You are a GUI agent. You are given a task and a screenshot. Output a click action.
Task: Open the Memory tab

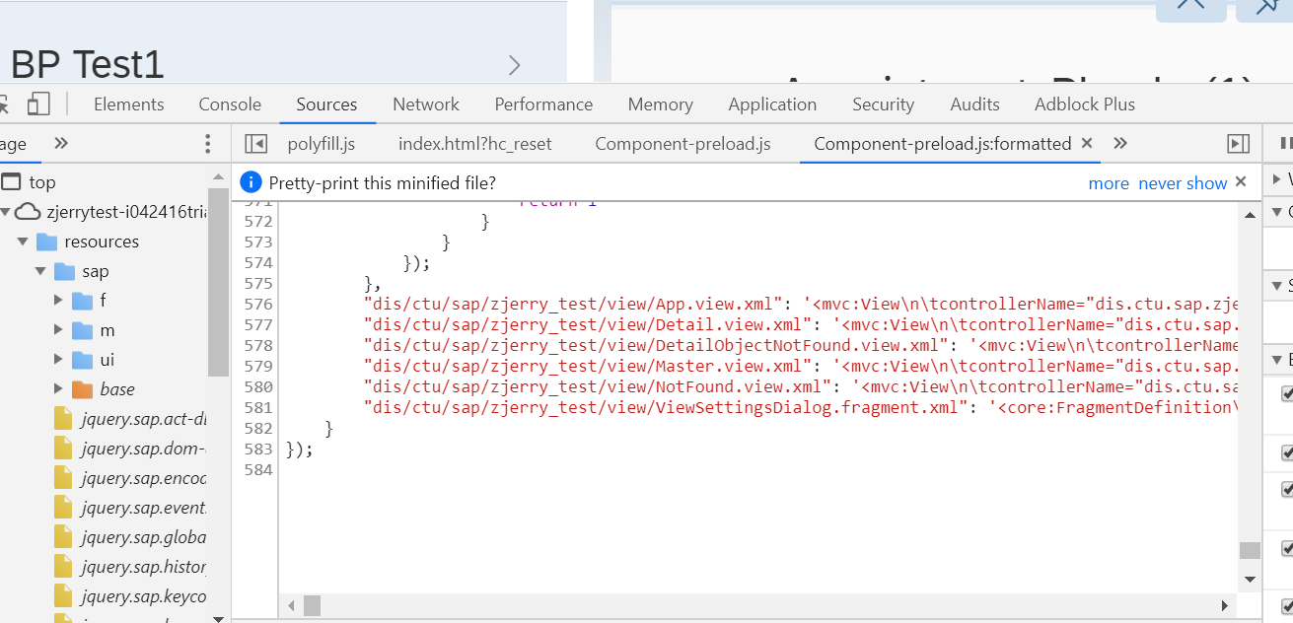click(x=660, y=104)
